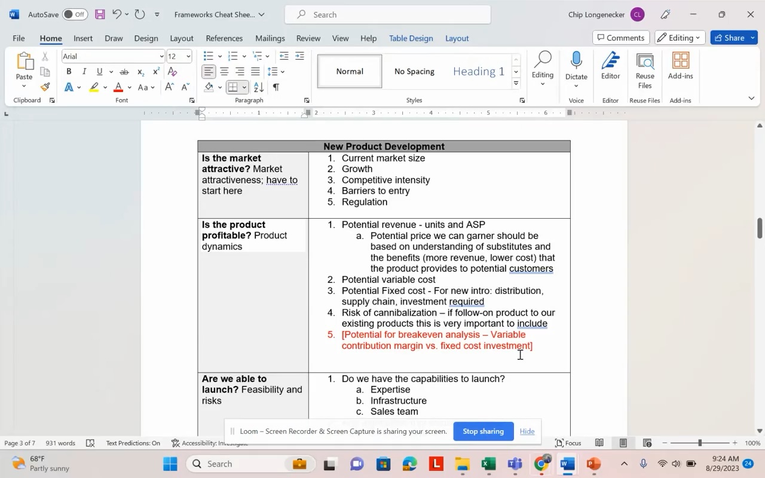
Task: Open Excel from the taskbar
Action: tap(489, 464)
